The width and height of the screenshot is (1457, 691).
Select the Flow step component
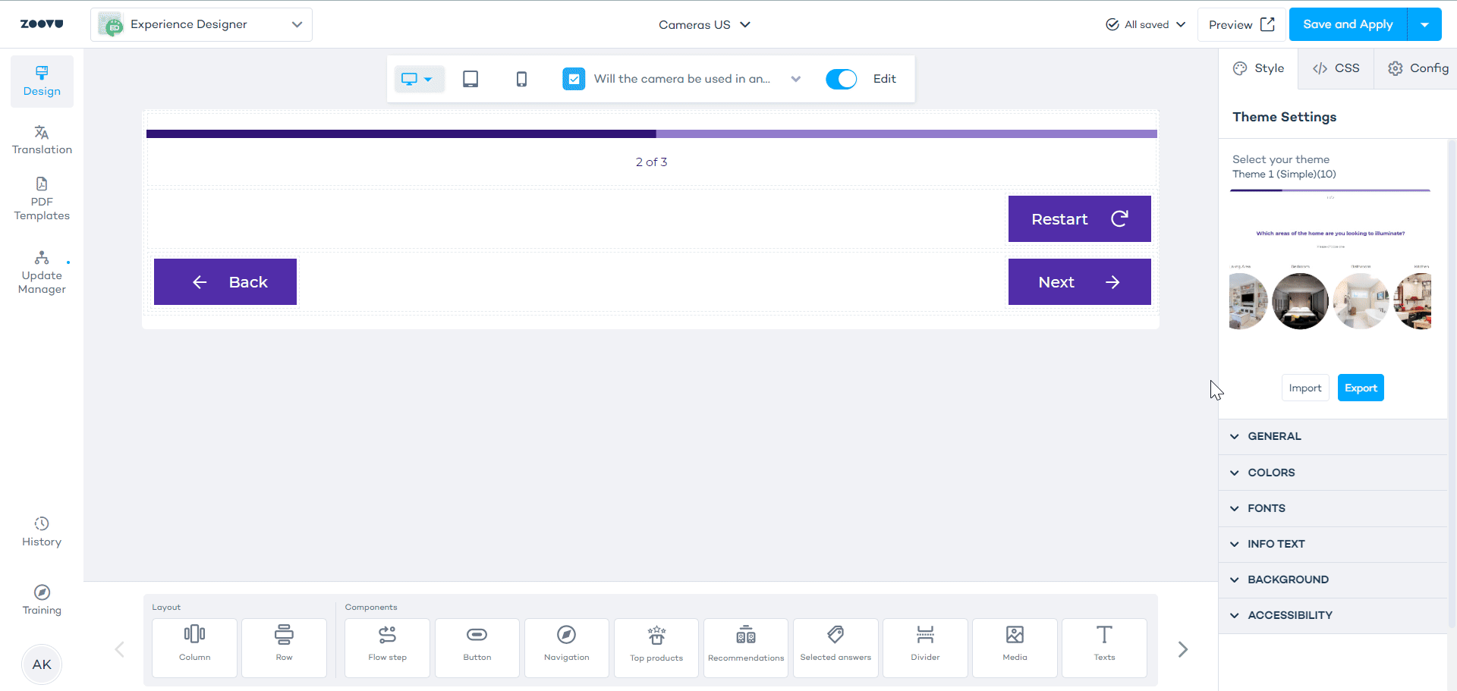[x=387, y=647]
